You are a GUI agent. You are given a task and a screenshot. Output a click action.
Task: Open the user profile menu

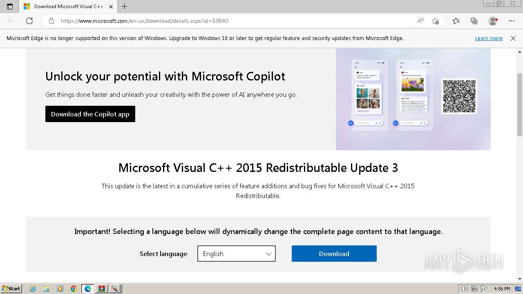(x=493, y=21)
